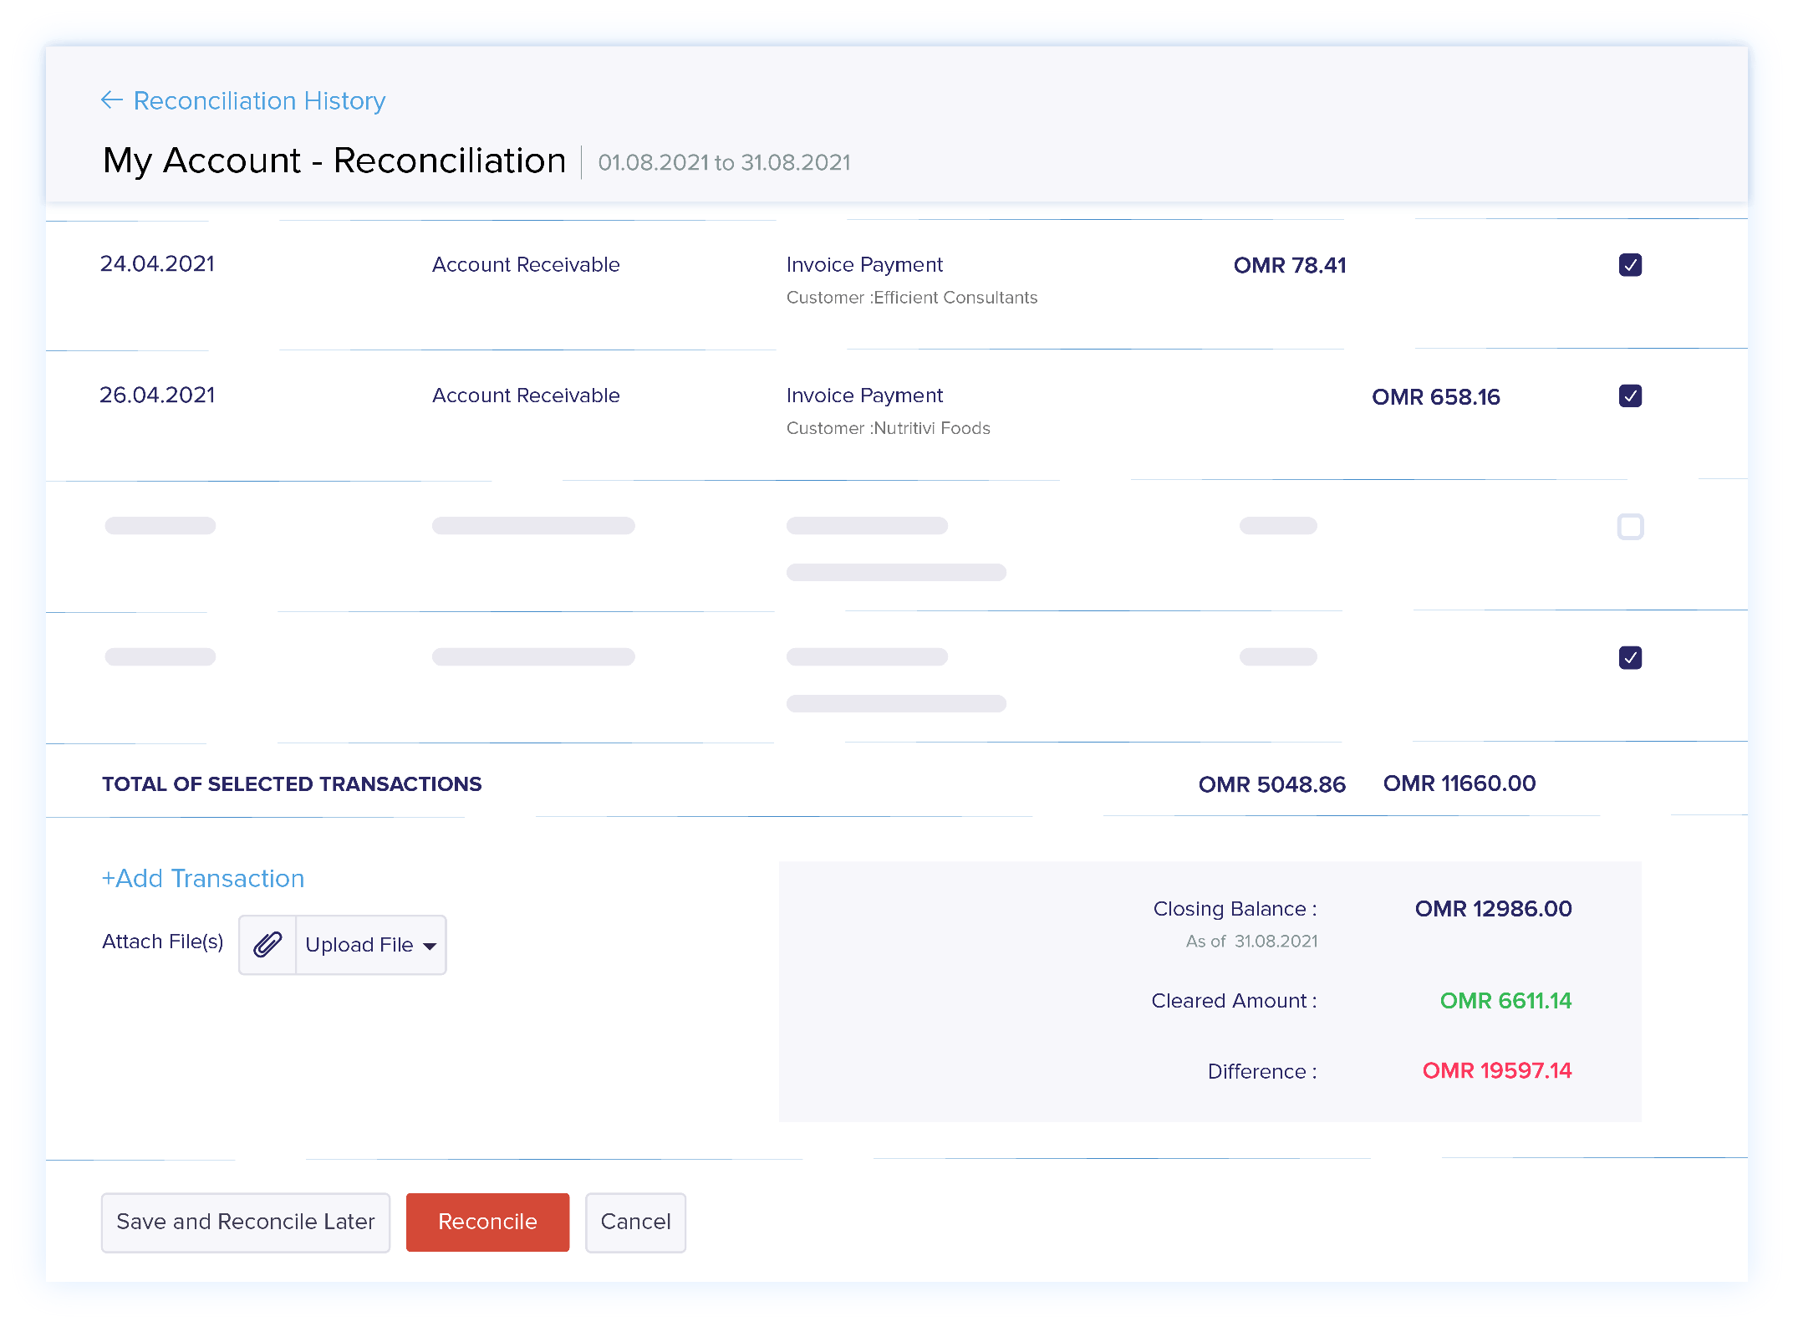Click the +Add Transaction link
The width and height of the screenshot is (1793, 1327).
203,879
